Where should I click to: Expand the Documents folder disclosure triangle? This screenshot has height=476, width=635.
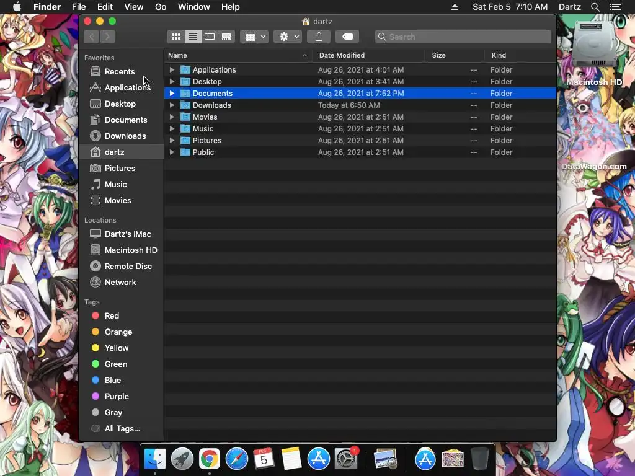[172, 93]
